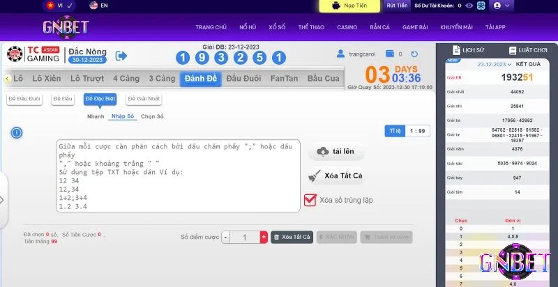The width and height of the screenshot is (558, 287).
Task: Click the XÁC NHẬN confirm button
Action: point(337,238)
